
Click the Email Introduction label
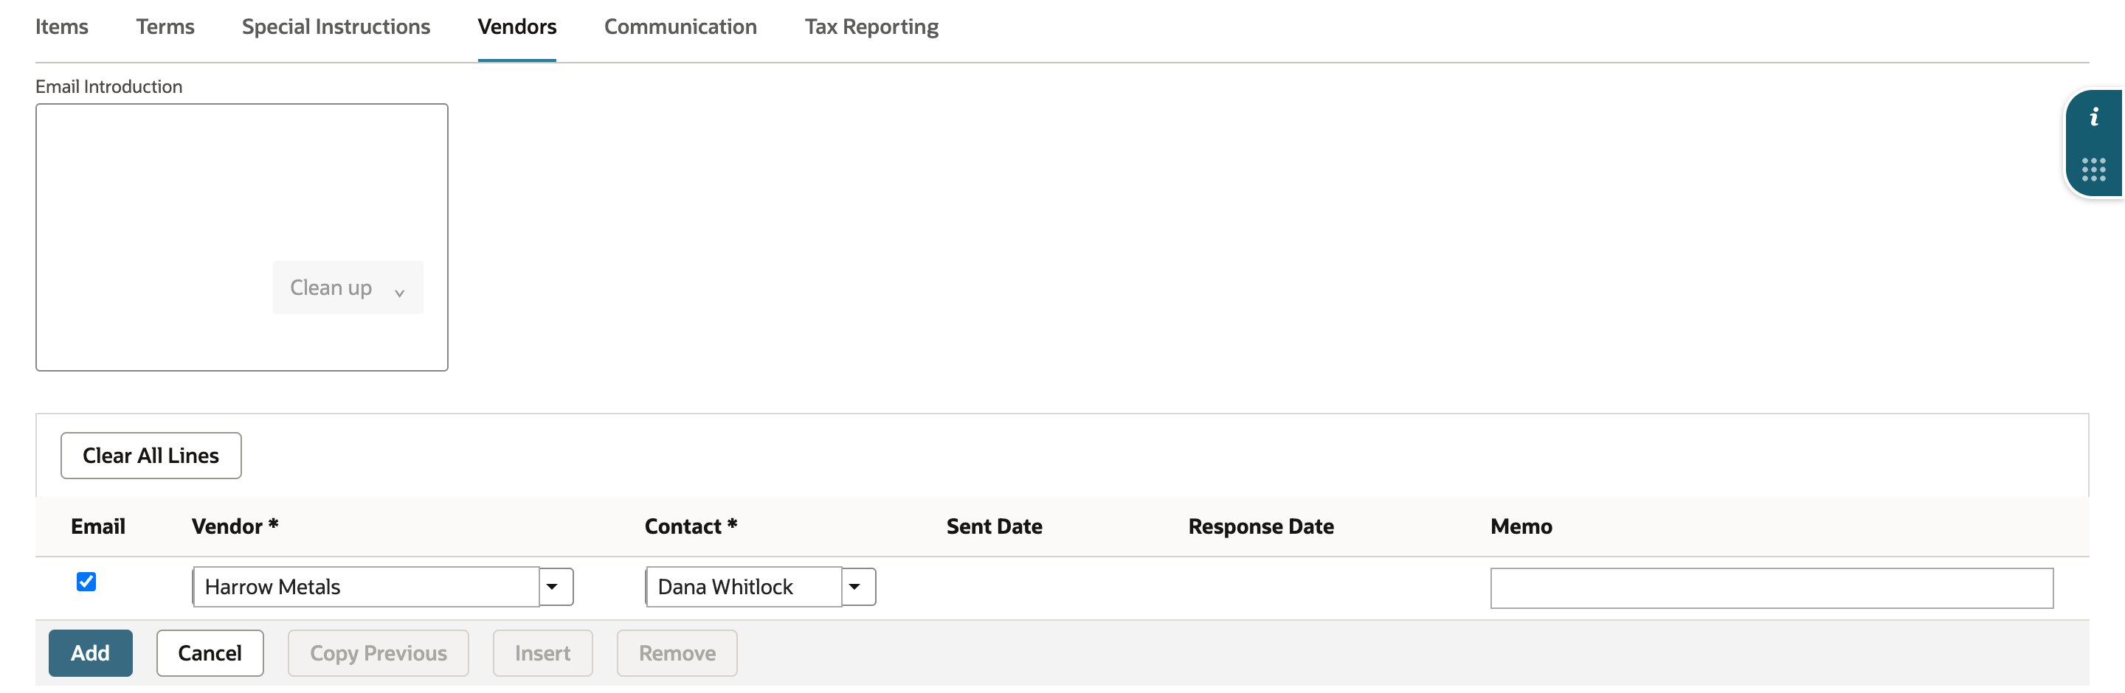point(109,86)
